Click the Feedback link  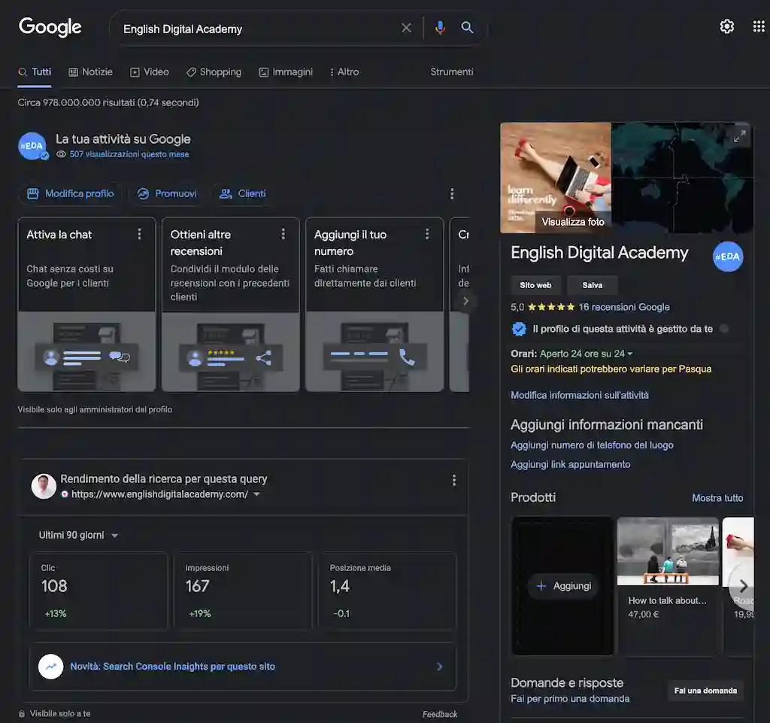(x=439, y=714)
